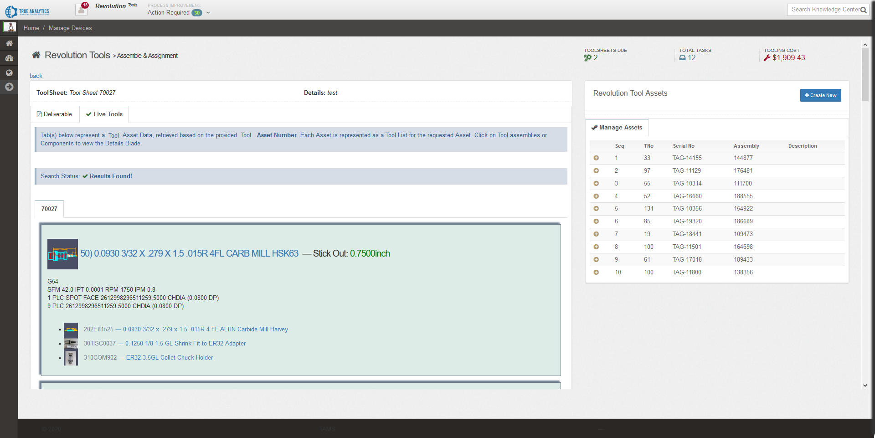The height and width of the screenshot is (438, 875).
Task: Select the 70027 asset tab
Action: 49,209
